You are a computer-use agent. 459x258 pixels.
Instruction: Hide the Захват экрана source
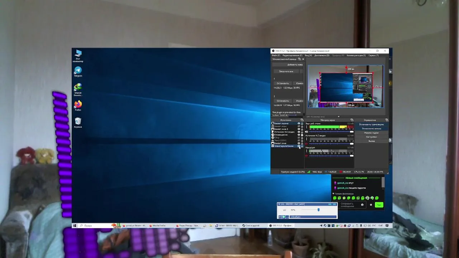[299, 123]
